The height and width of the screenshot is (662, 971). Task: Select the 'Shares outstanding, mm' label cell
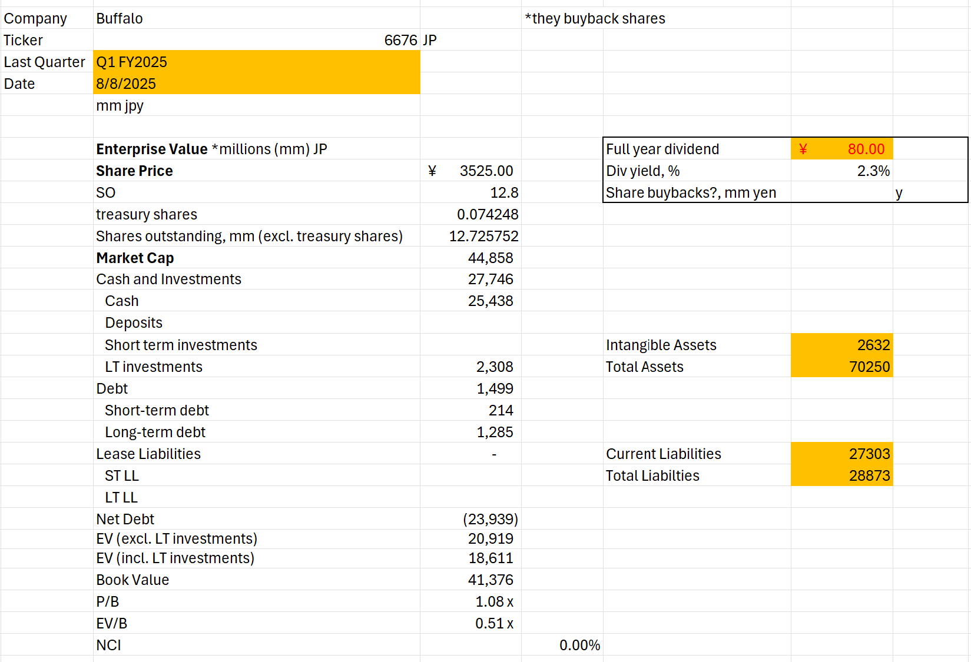click(x=256, y=236)
